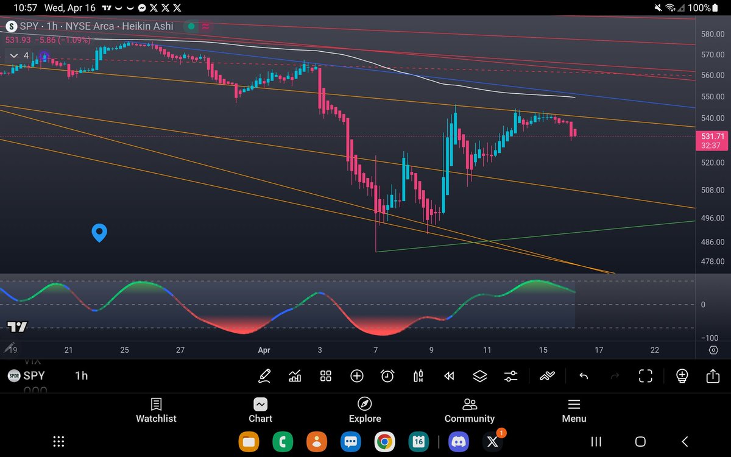
Task: Select the green ascending trendline
Action: 536,236
